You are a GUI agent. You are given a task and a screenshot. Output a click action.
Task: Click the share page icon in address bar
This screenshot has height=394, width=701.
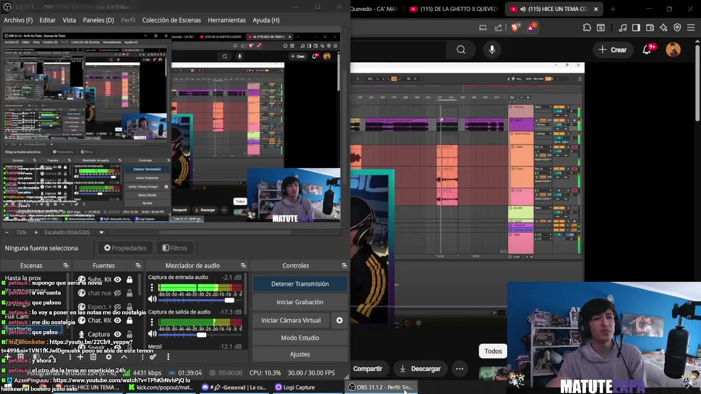coord(498,27)
